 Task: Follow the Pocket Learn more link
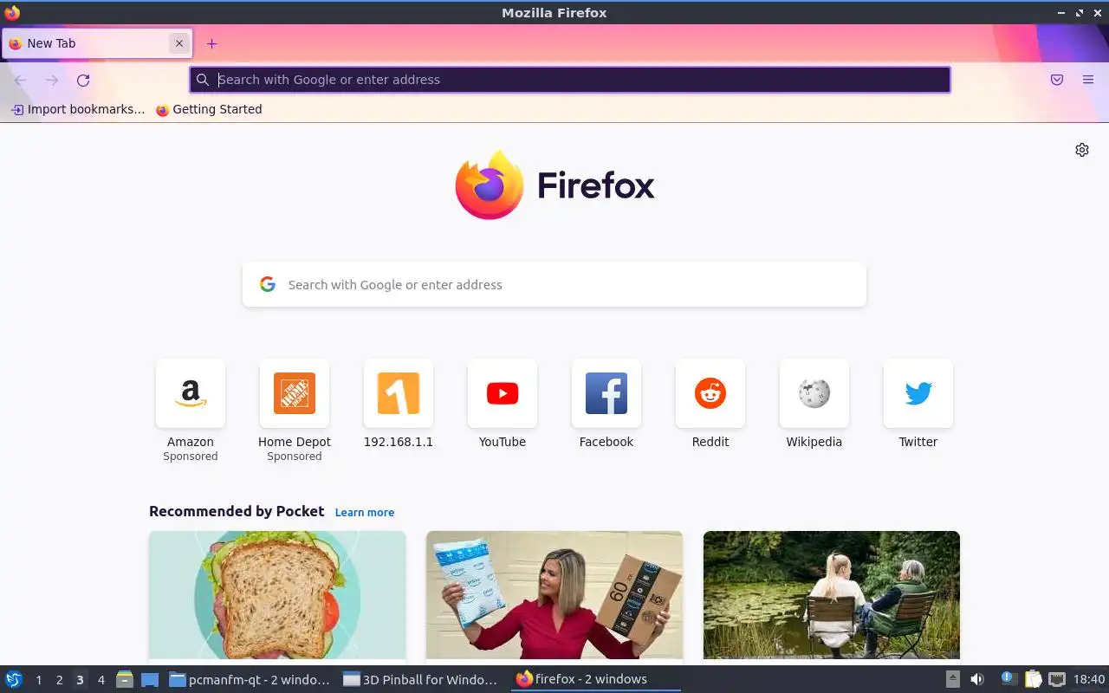365,512
